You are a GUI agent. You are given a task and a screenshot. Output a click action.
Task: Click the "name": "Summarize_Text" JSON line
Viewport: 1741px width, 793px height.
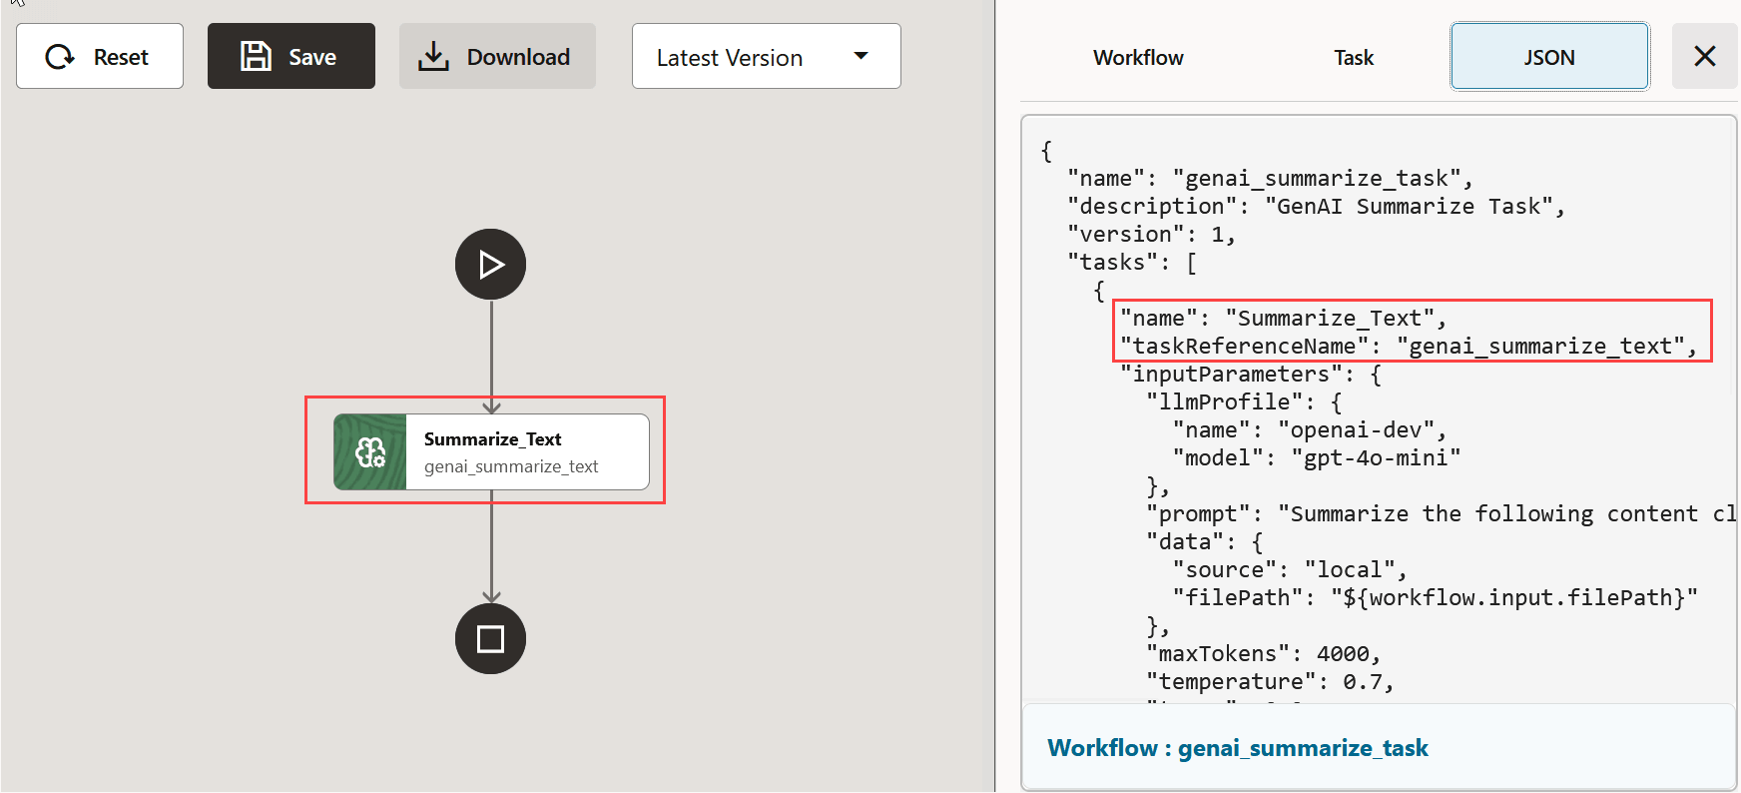pyautogui.click(x=1283, y=318)
